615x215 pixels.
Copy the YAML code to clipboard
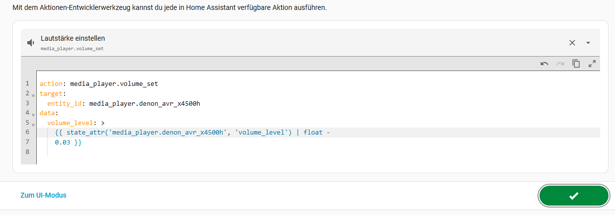point(576,64)
